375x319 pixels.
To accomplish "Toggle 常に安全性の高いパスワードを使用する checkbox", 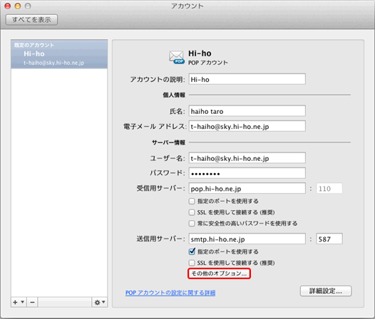I will pyautogui.click(x=192, y=224).
